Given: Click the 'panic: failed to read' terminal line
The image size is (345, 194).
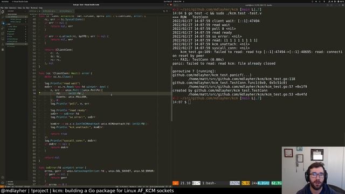Looking at the screenshot, I should (x=224, y=64).
